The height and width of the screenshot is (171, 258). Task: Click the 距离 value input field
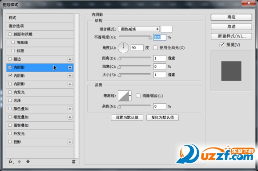click(160, 58)
